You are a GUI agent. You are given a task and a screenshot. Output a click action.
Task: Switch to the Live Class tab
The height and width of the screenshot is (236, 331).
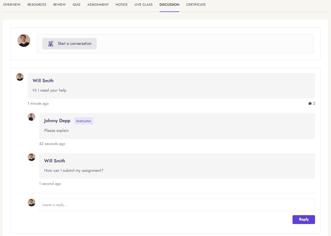[143, 5]
